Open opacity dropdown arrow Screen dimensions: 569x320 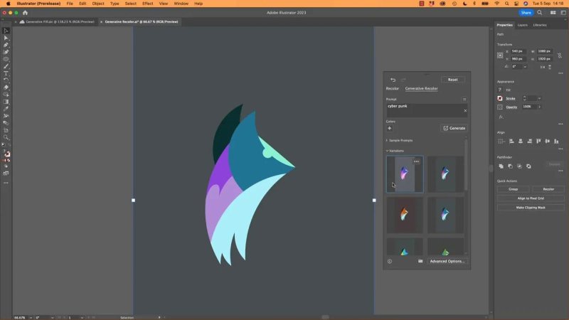(x=539, y=107)
